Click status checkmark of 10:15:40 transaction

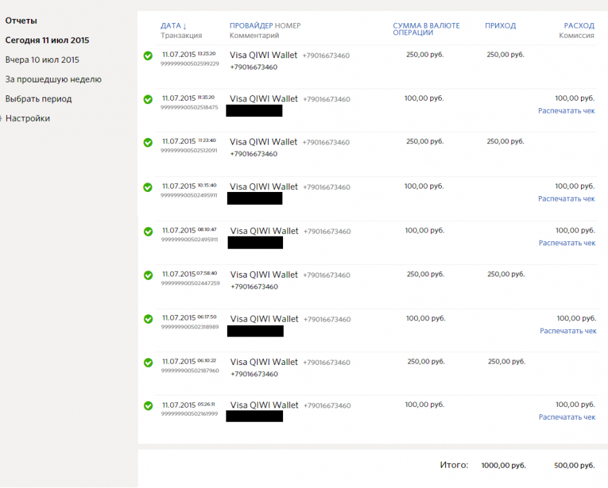pyautogui.click(x=148, y=187)
